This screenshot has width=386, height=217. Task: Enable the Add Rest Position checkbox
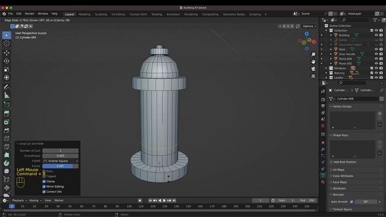pos(332,162)
